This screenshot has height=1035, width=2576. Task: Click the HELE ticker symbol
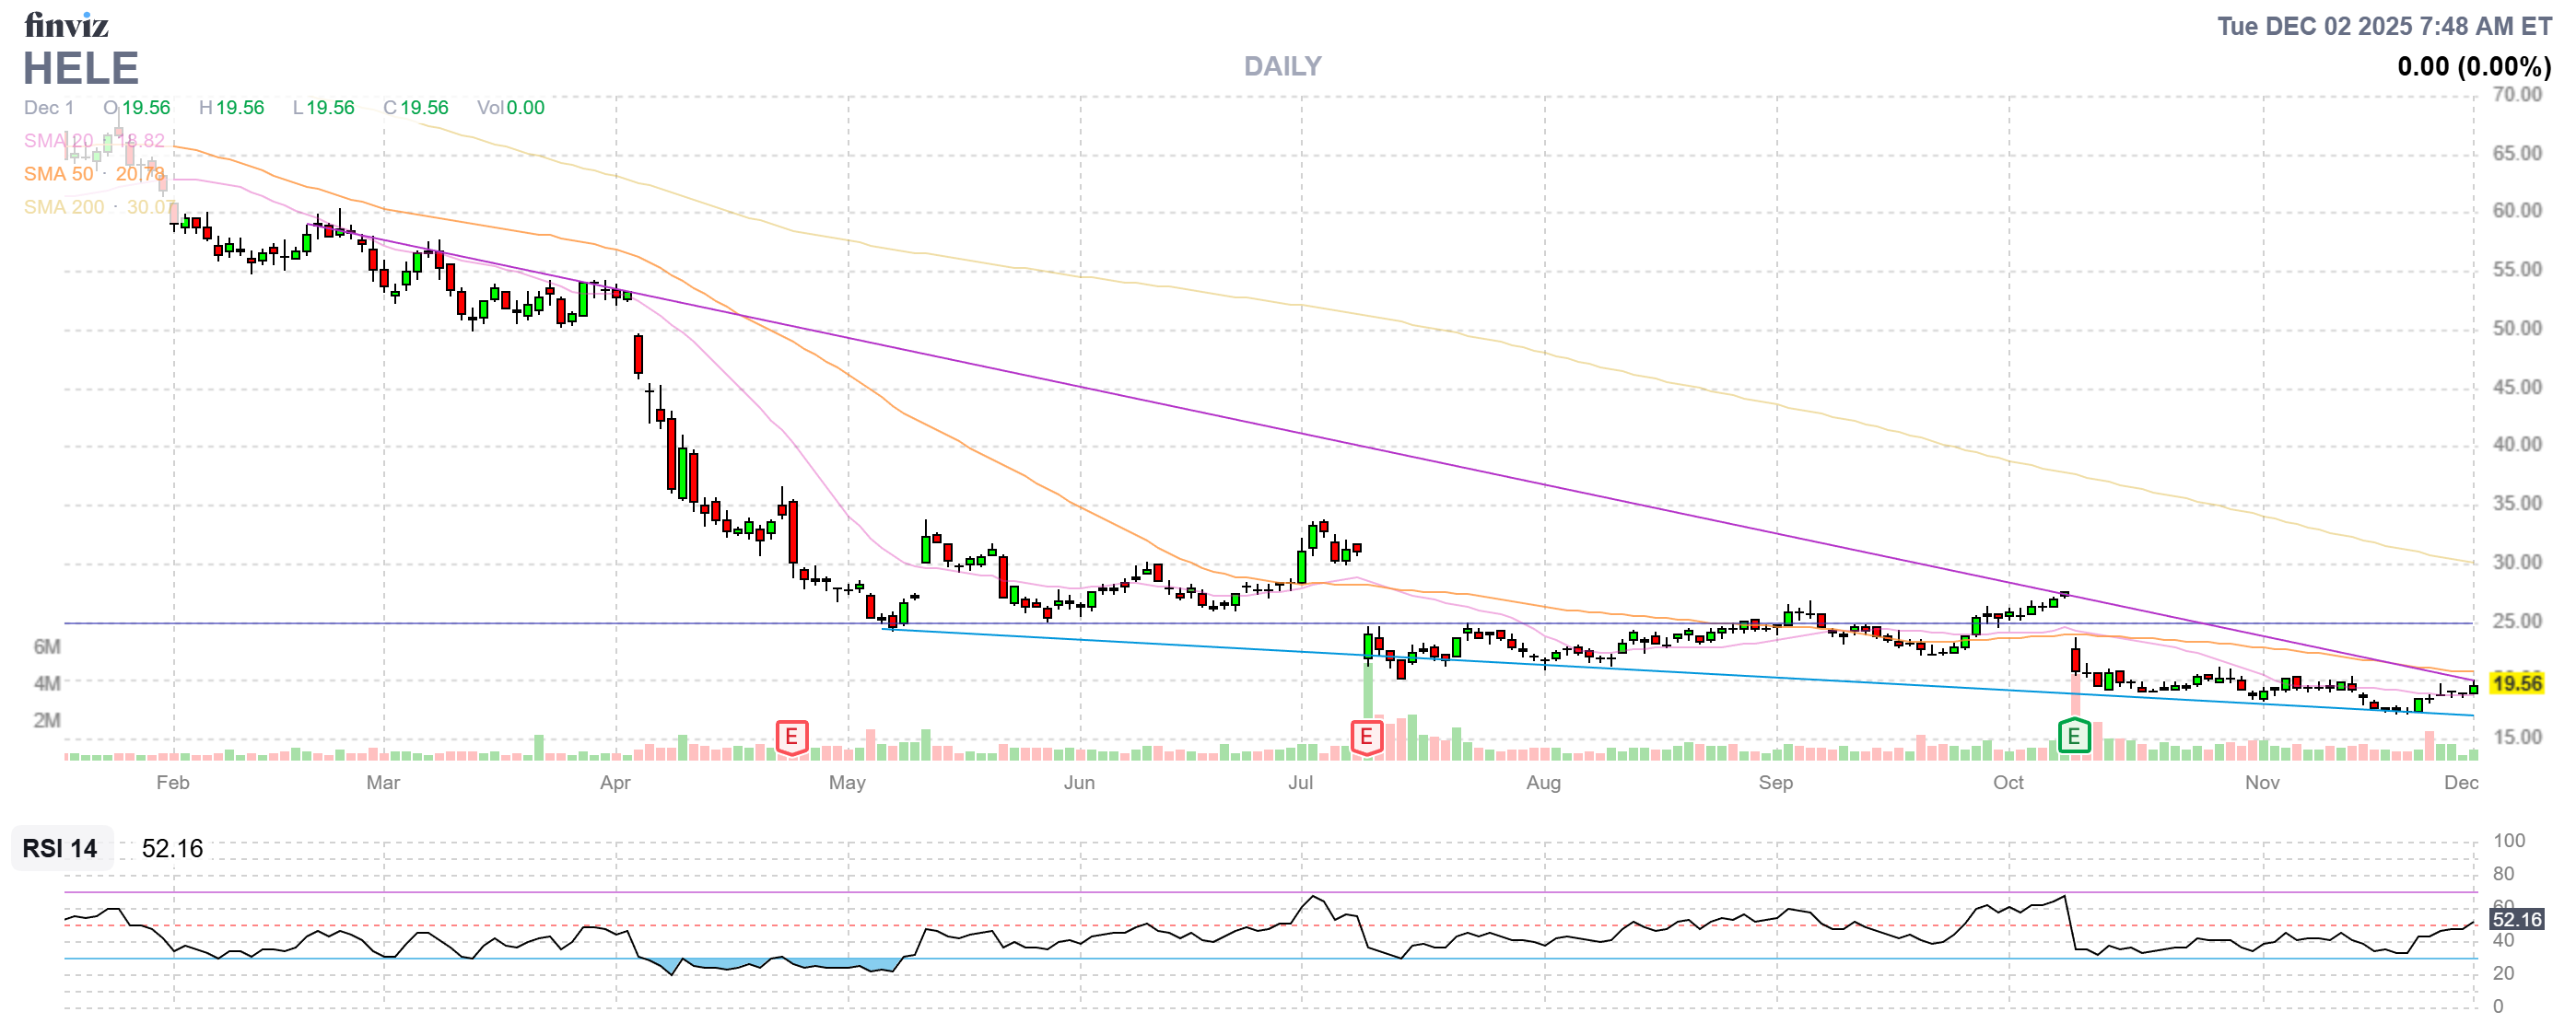coord(80,68)
